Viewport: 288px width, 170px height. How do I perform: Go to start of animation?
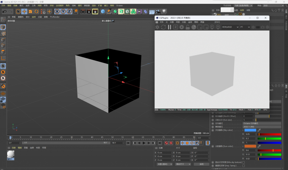click(128, 143)
